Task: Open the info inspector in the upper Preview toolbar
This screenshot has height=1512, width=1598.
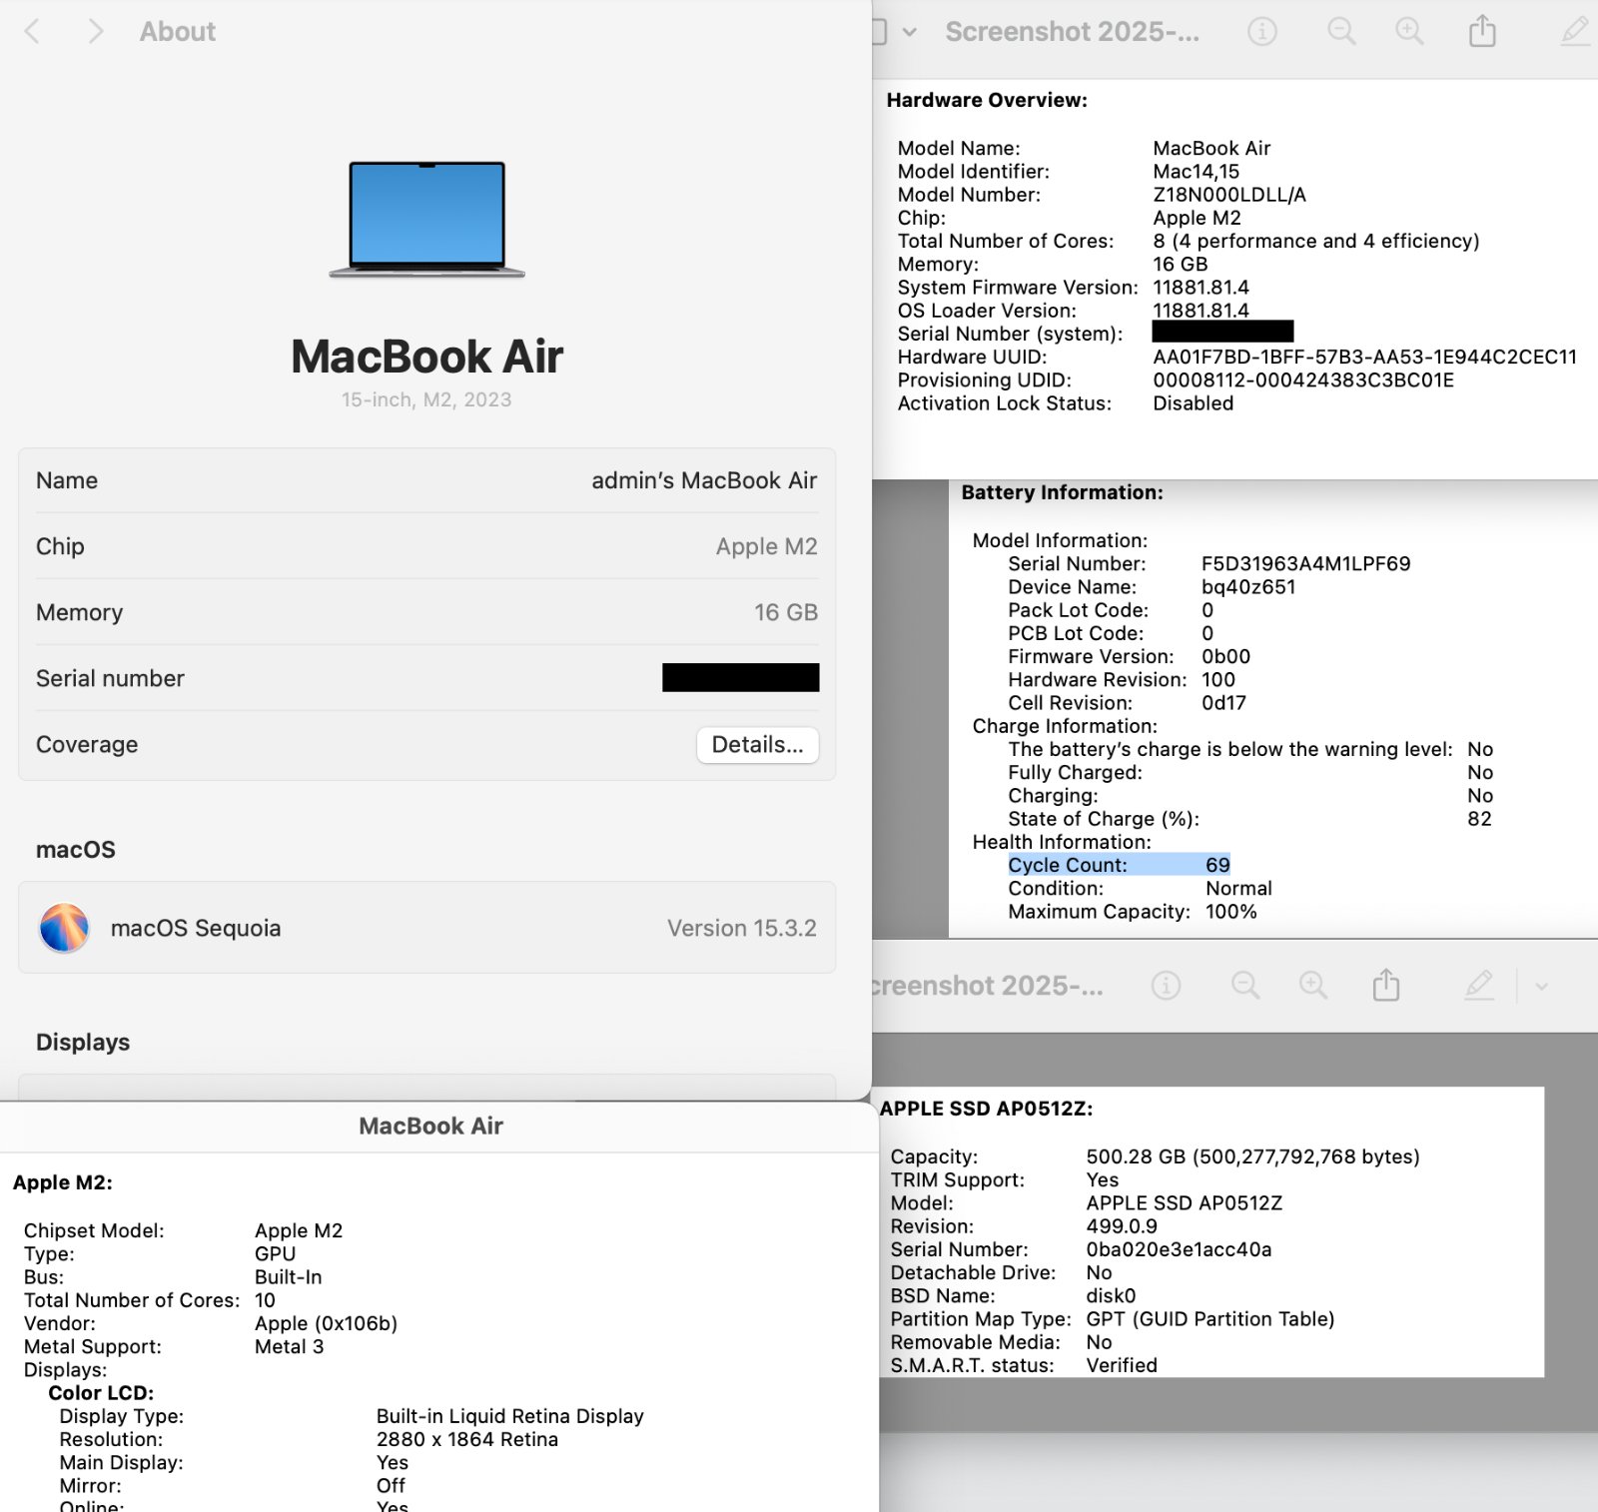Action: click(x=1262, y=32)
